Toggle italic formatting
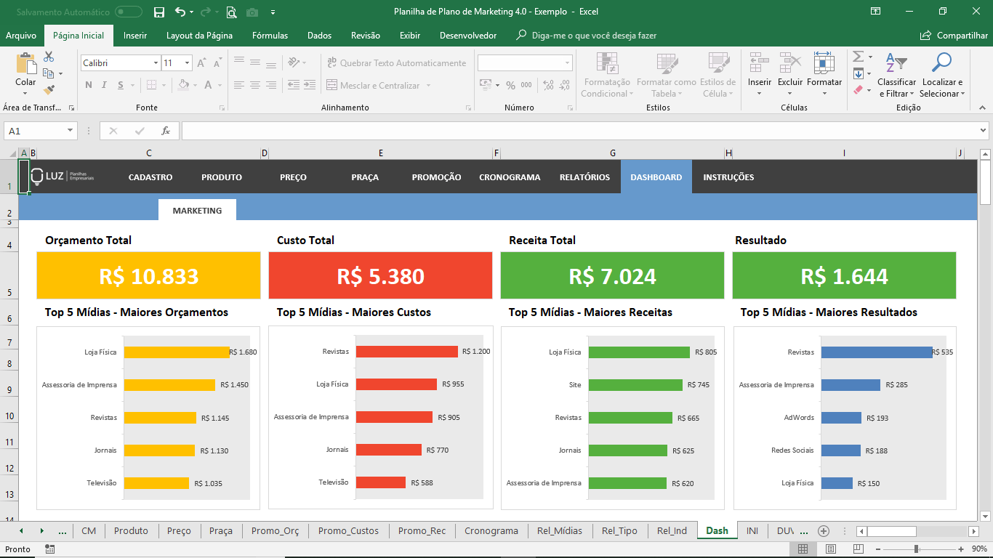The image size is (993, 558). tap(104, 85)
